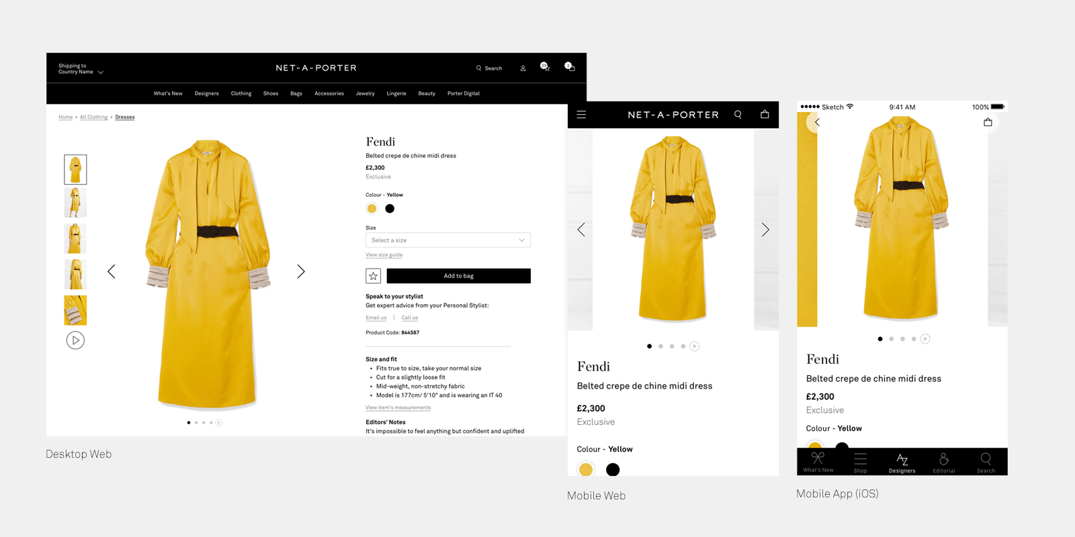The width and height of the screenshot is (1075, 537).
Task: Play video icon beside Mobile Web carousel dots
Action: [x=695, y=346]
